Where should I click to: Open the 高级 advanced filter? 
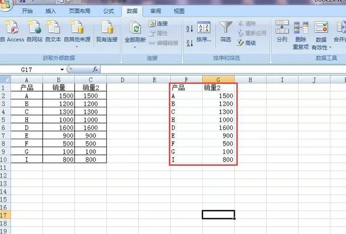click(x=246, y=43)
